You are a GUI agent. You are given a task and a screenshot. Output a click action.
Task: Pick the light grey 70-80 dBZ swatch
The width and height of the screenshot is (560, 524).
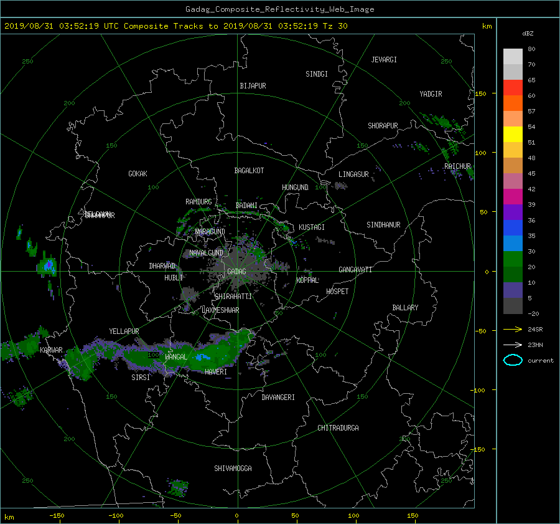[513, 57]
